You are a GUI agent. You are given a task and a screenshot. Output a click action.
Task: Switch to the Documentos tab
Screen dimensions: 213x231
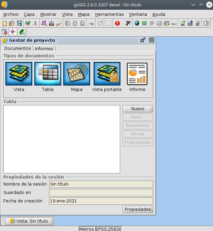pyautogui.click(x=17, y=48)
